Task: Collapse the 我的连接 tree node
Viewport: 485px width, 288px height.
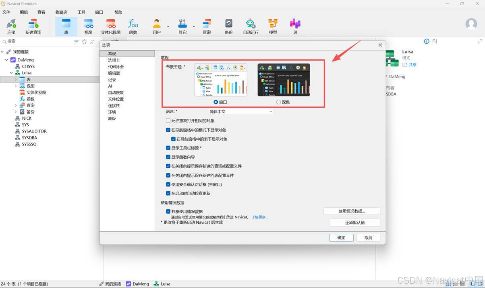Action: click(2, 52)
